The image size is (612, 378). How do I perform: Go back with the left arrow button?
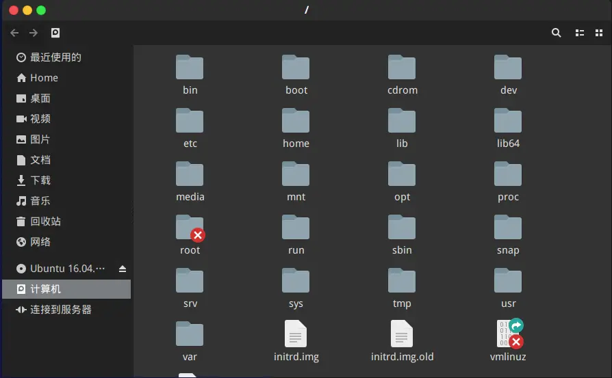(x=14, y=33)
